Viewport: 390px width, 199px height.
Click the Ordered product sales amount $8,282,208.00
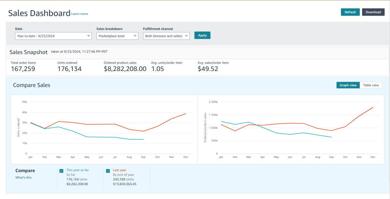point(125,69)
